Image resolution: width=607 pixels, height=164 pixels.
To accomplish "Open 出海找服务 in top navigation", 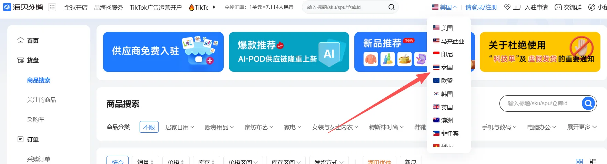I will [x=109, y=8].
